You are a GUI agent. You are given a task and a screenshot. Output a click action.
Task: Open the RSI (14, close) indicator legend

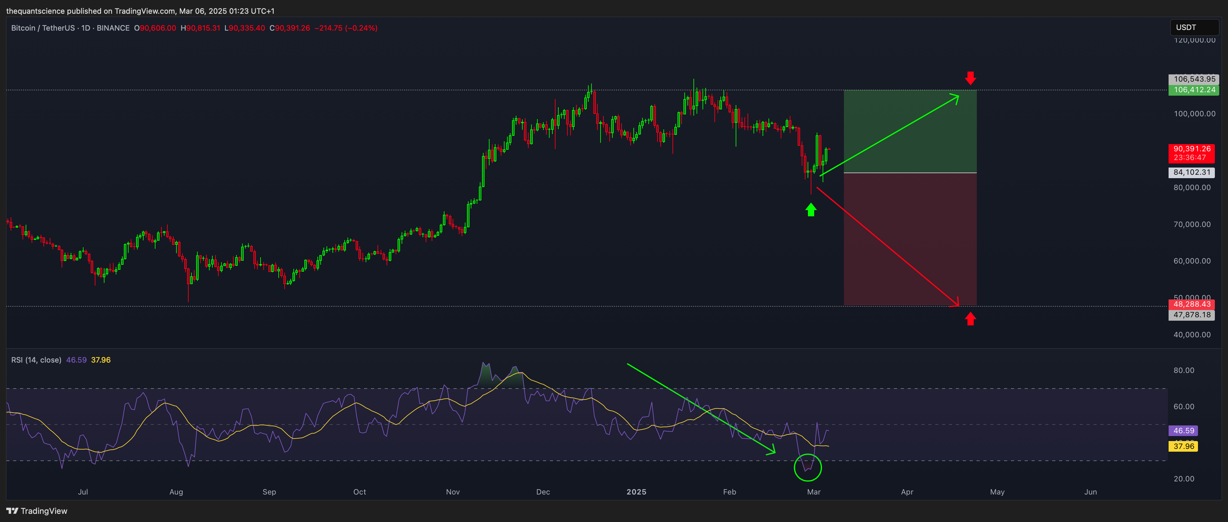36,360
